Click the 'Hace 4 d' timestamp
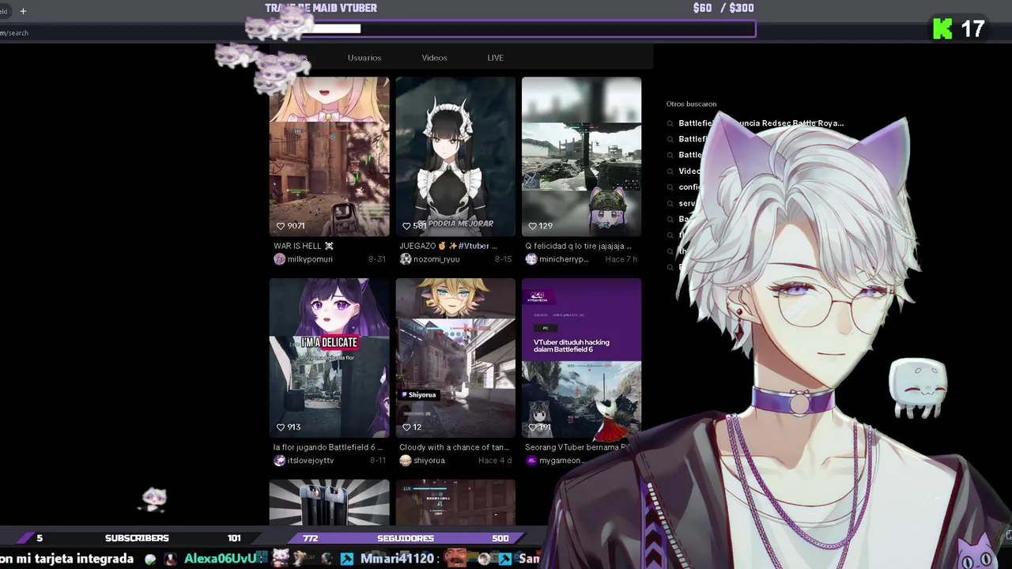Screen dimensions: 1012x569 click(x=495, y=461)
